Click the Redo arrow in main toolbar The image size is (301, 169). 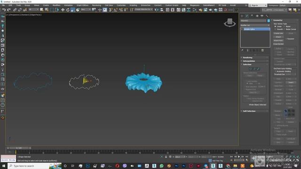9,10
